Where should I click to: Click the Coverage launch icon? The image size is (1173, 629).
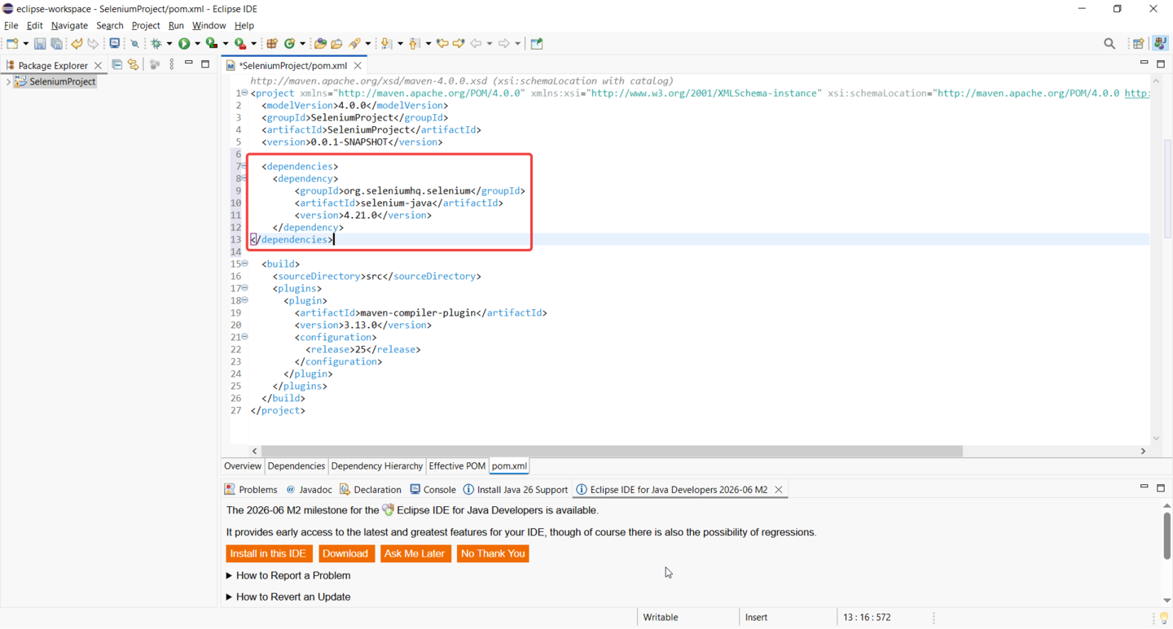point(212,43)
